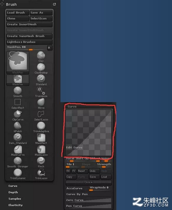Select the hPolish brush
Viewport: 172px width, 210px height.
point(18,127)
